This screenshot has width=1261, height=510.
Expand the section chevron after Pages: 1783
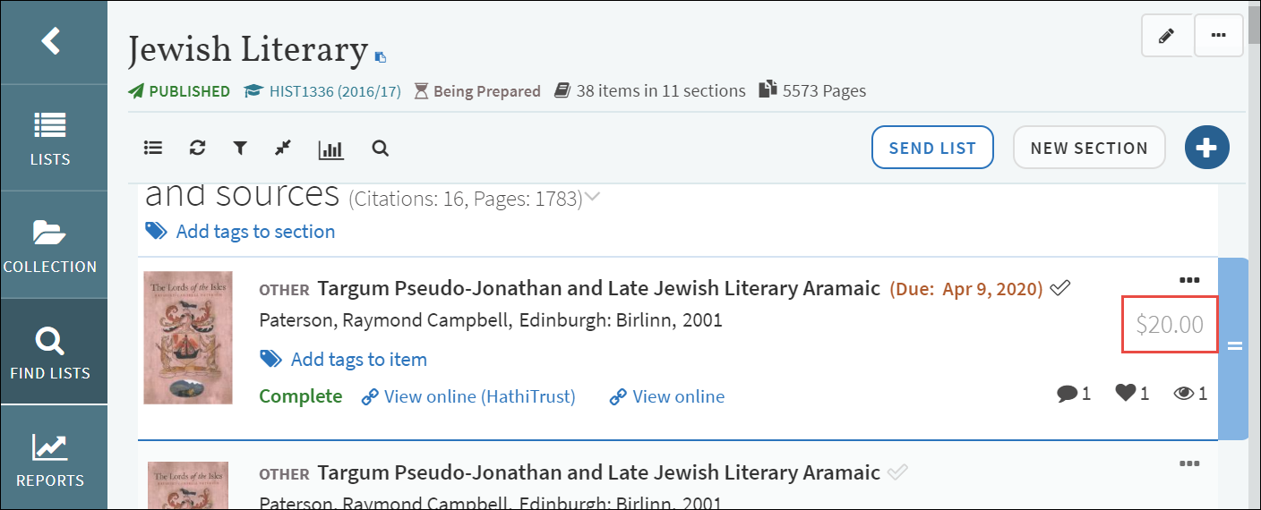click(592, 197)
